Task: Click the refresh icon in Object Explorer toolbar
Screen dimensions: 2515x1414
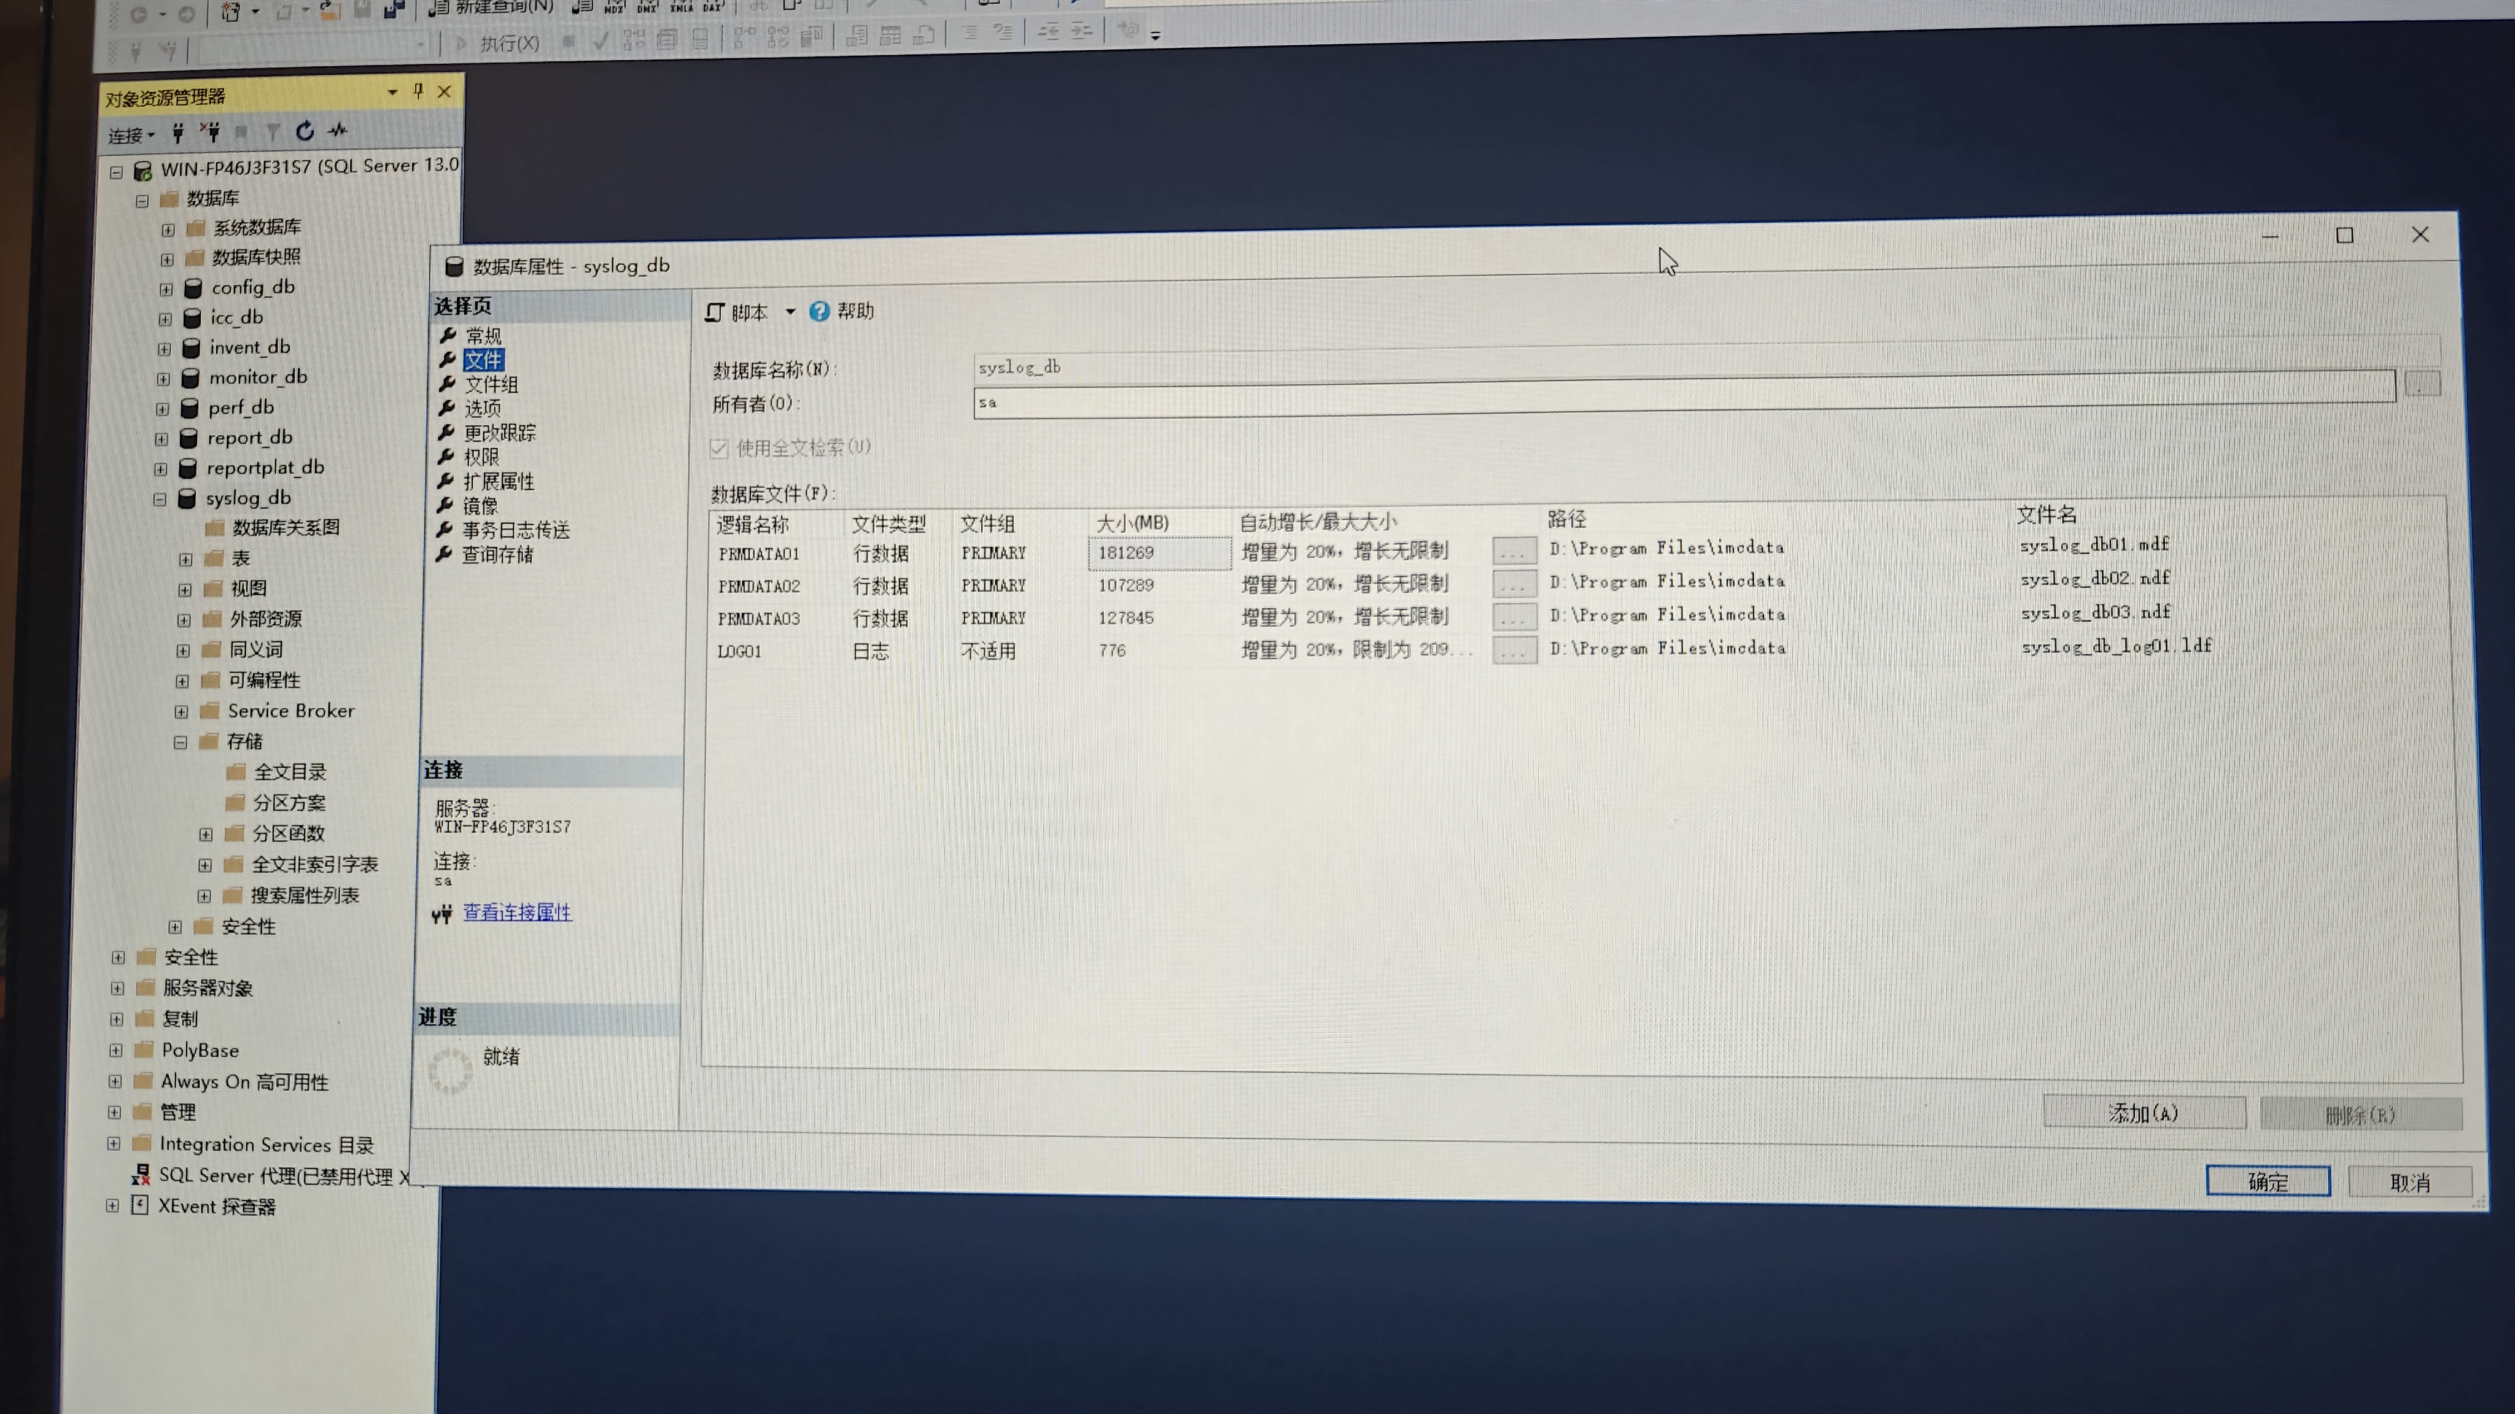Action: tap(305, 131)
